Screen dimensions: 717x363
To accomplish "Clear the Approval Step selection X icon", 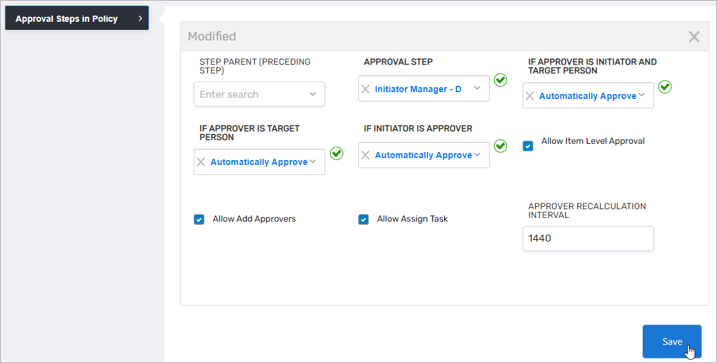I will pyautogui.click(x=366, y=89).
